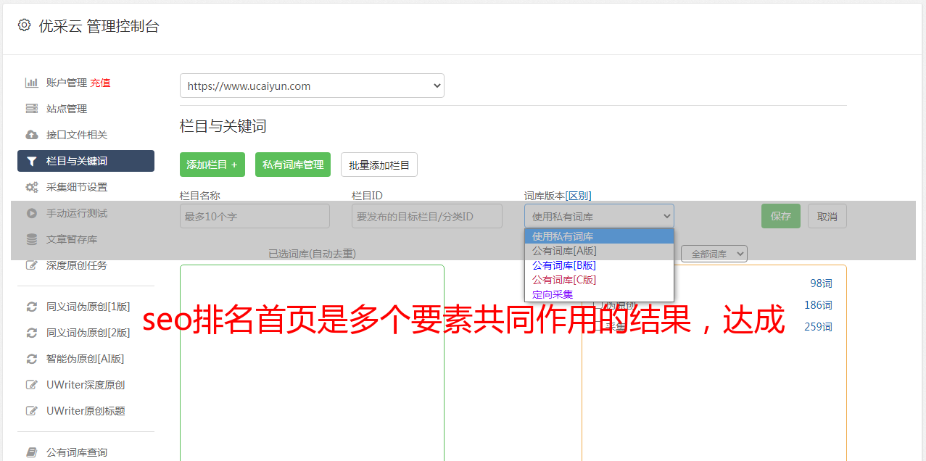Click the edit icon for 深度原创任务
926x461 pixels.
[32, 265]
